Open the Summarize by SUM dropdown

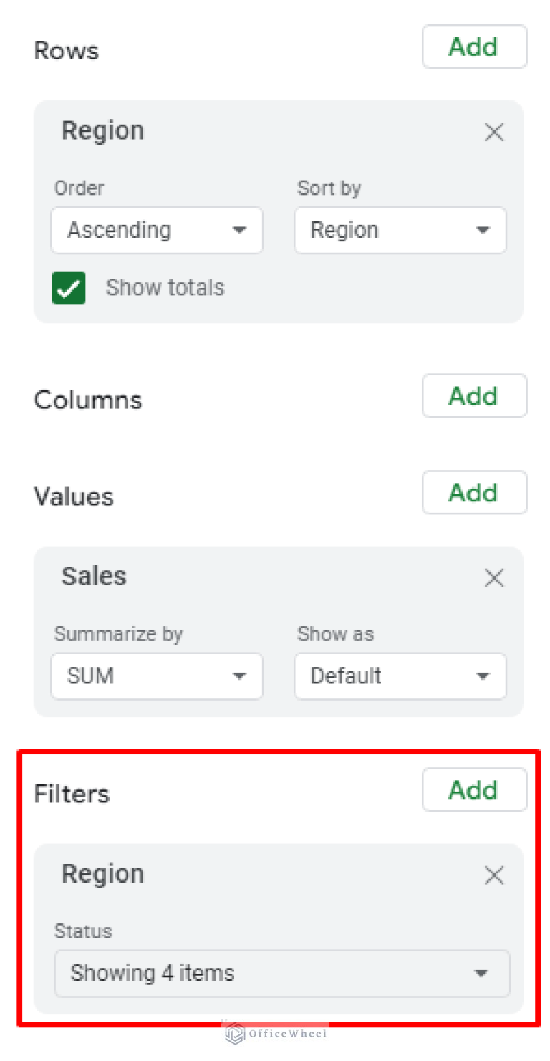157,676
